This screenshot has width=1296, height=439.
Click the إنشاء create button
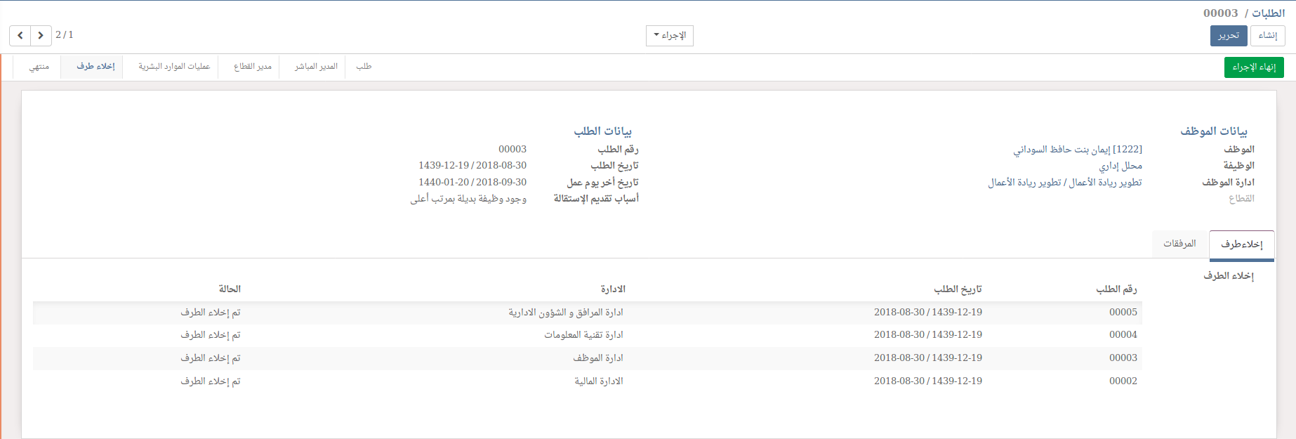[x=1267, y=36]
